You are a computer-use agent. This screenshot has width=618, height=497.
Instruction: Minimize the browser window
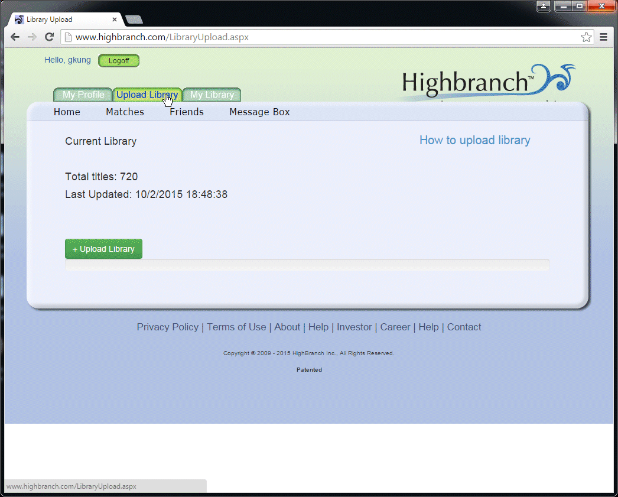(x=564, y=6)
